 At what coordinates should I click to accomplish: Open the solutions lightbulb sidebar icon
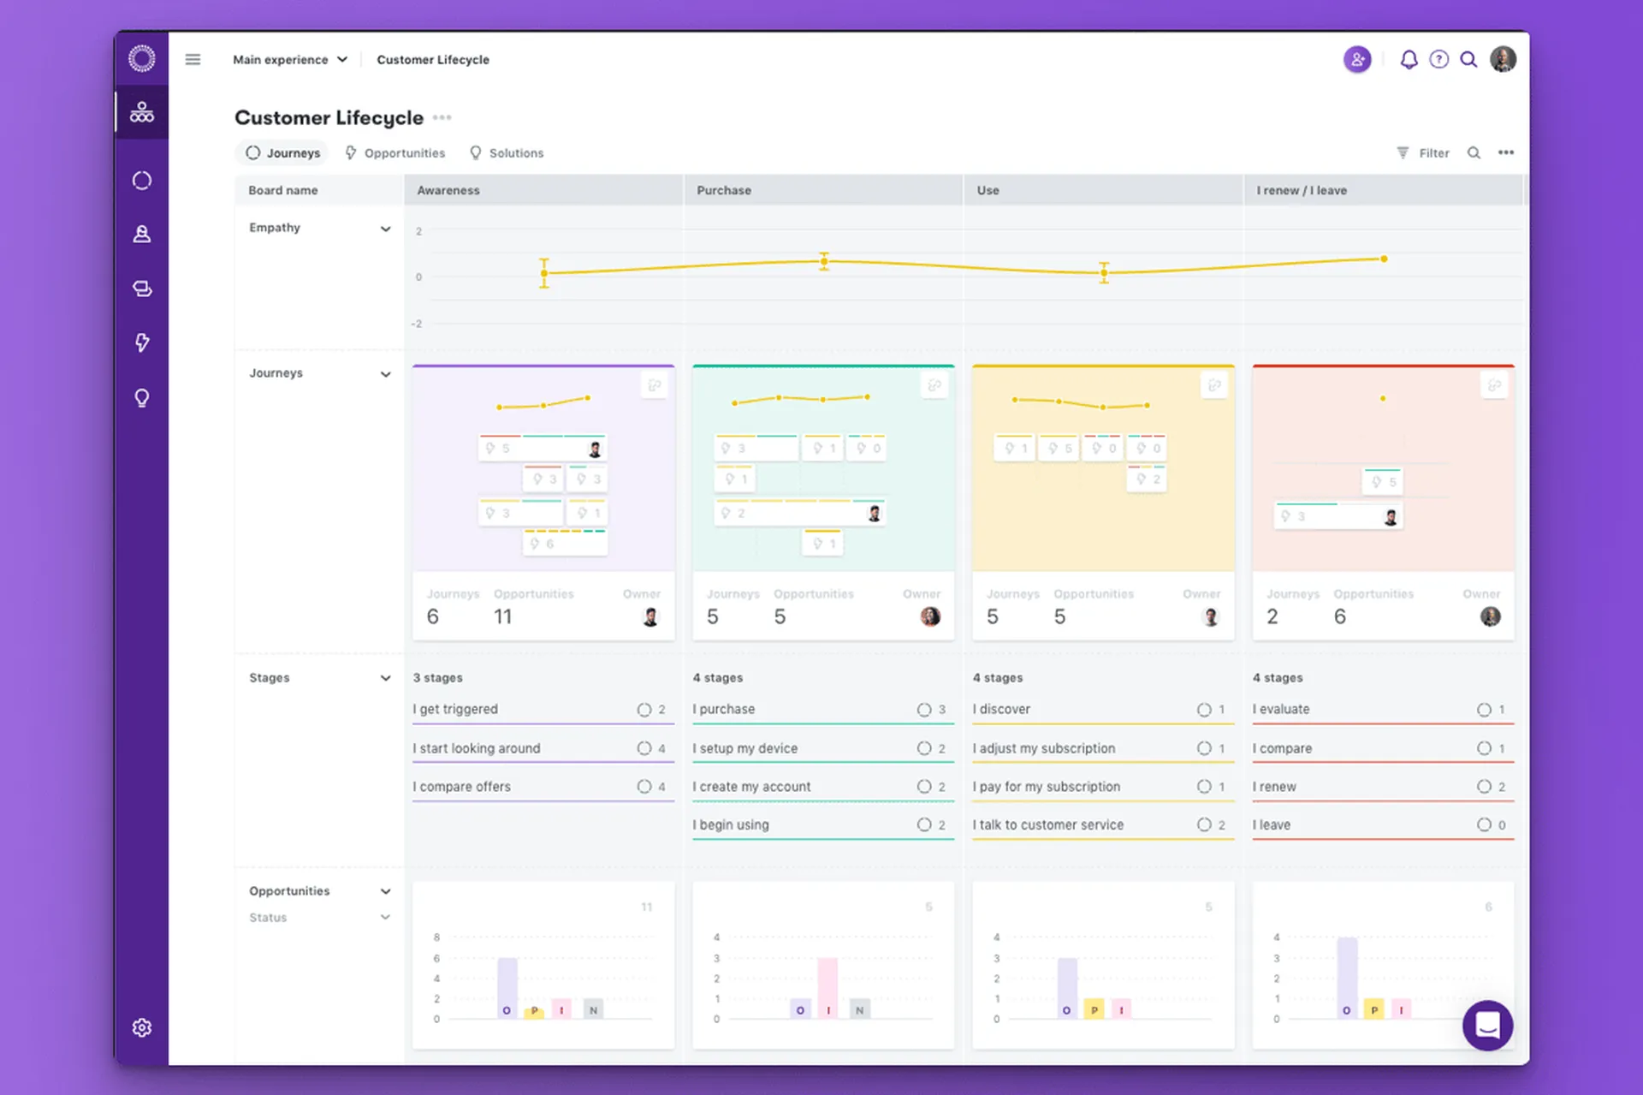pos(142,398)
